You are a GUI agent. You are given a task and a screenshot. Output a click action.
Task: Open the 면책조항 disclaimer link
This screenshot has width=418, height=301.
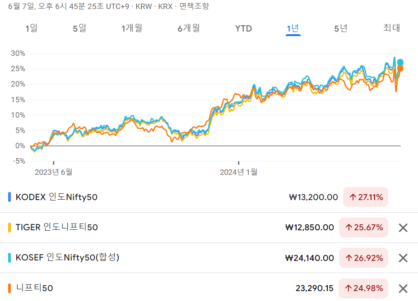[x=194, y=6]
